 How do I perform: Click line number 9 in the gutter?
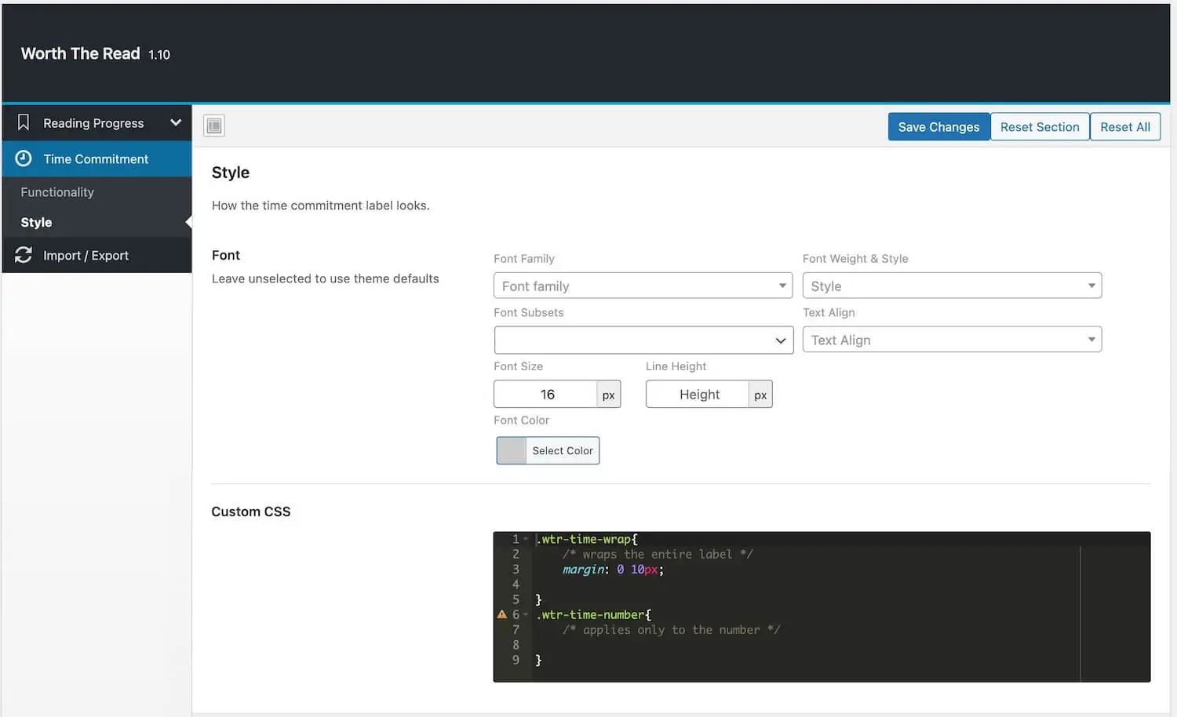tap(516, 660)
